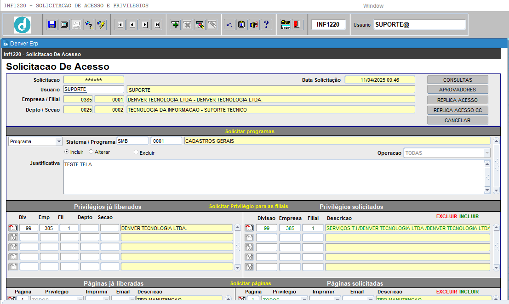Open the Menu icon in toolbar
This screenshot has width=509, height=304.
286,25
